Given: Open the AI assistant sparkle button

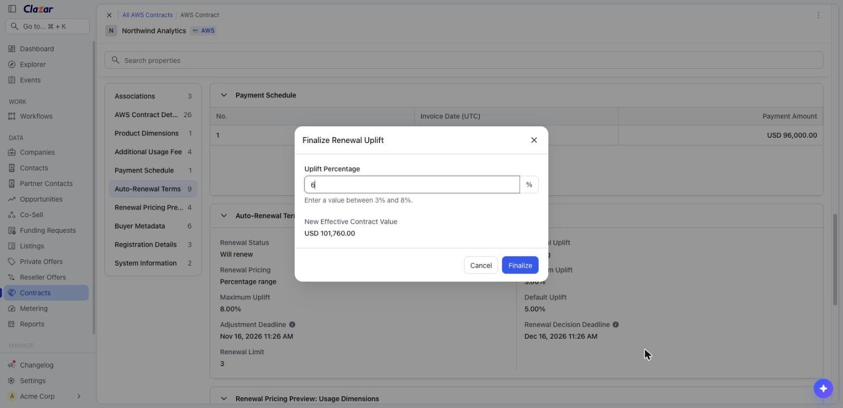Looking at the screenshot, I should tap(823, 388).
